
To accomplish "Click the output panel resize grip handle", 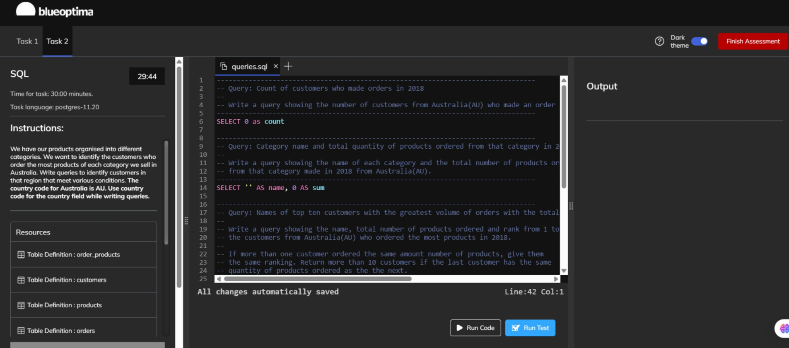I will click(x=571, y=206).
